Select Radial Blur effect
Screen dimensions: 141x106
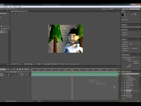(128, 92)
